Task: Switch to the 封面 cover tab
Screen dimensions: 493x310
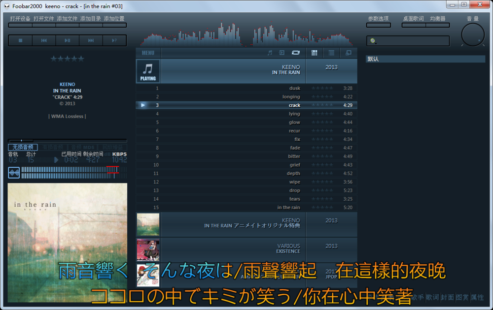Action: (x=447, y=297)
